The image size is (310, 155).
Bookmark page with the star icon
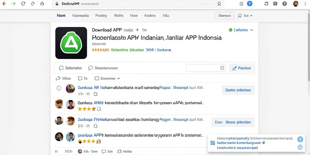tap(219, 4)
